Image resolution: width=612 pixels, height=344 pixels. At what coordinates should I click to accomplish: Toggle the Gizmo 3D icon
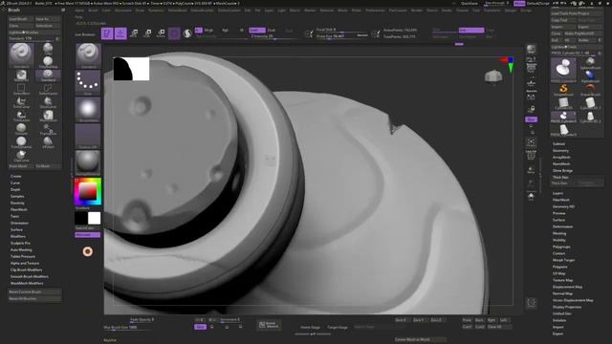pyautogui.click(x=174, y=33)
